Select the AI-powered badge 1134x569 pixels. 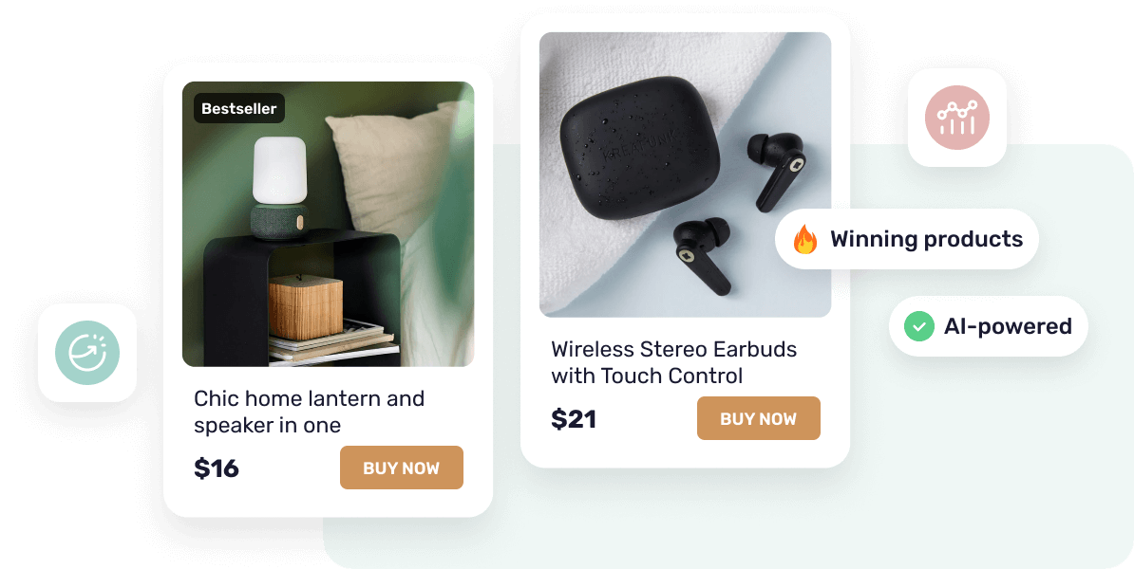pyautogui.click(x=988, y=326)
